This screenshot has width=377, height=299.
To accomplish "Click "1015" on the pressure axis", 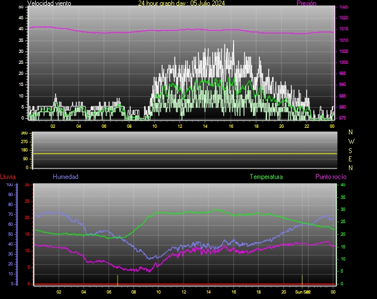I will click(x=343, y=29).
